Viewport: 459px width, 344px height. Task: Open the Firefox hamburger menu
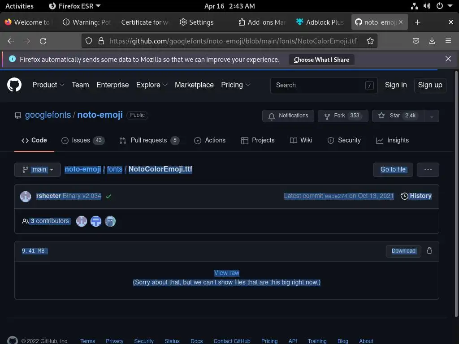click(448, 41)
